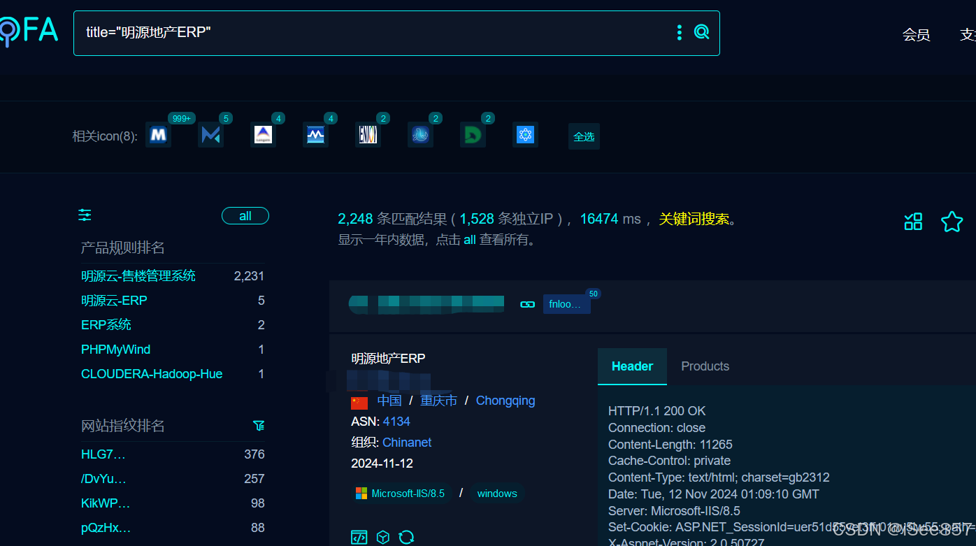Screen dimensions: 976x546
Task: Select the green D-shaped icon
Action: click(473, 134)
